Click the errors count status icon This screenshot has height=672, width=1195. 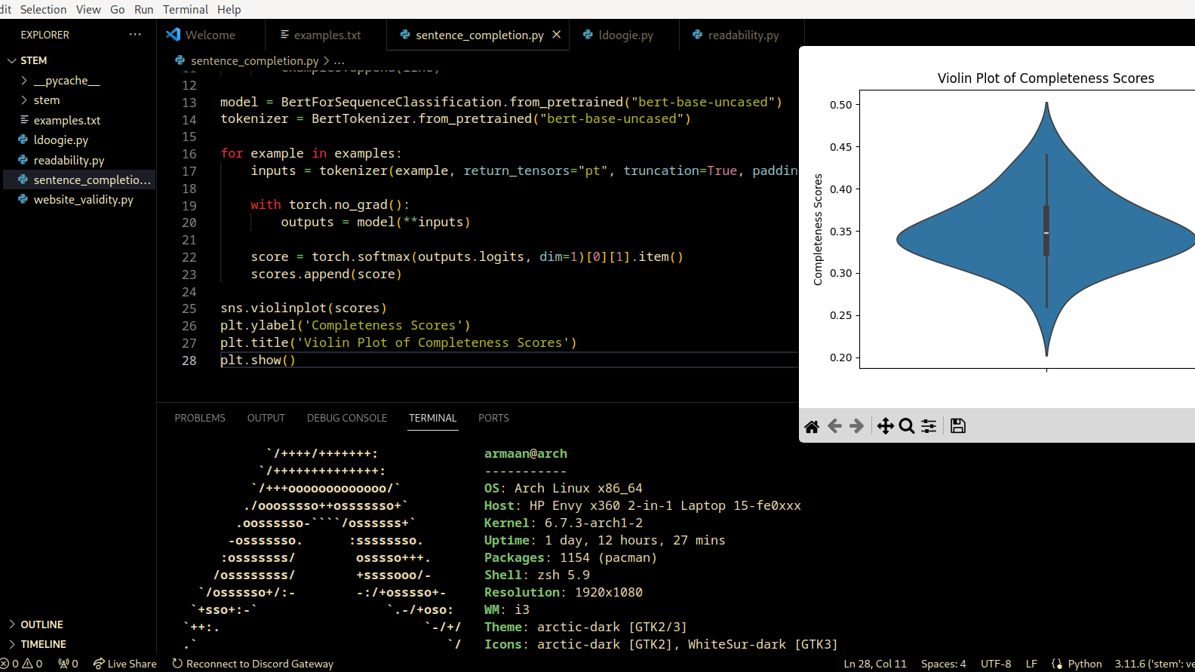tap(9, 664)
